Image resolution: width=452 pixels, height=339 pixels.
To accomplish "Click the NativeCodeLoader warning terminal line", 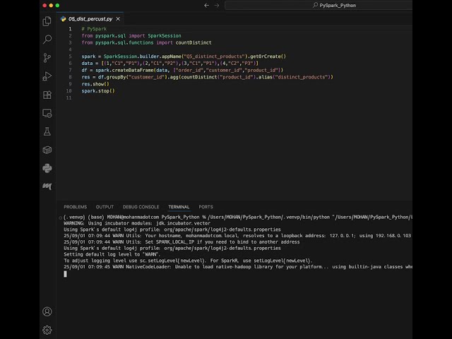I will (238, 267).
